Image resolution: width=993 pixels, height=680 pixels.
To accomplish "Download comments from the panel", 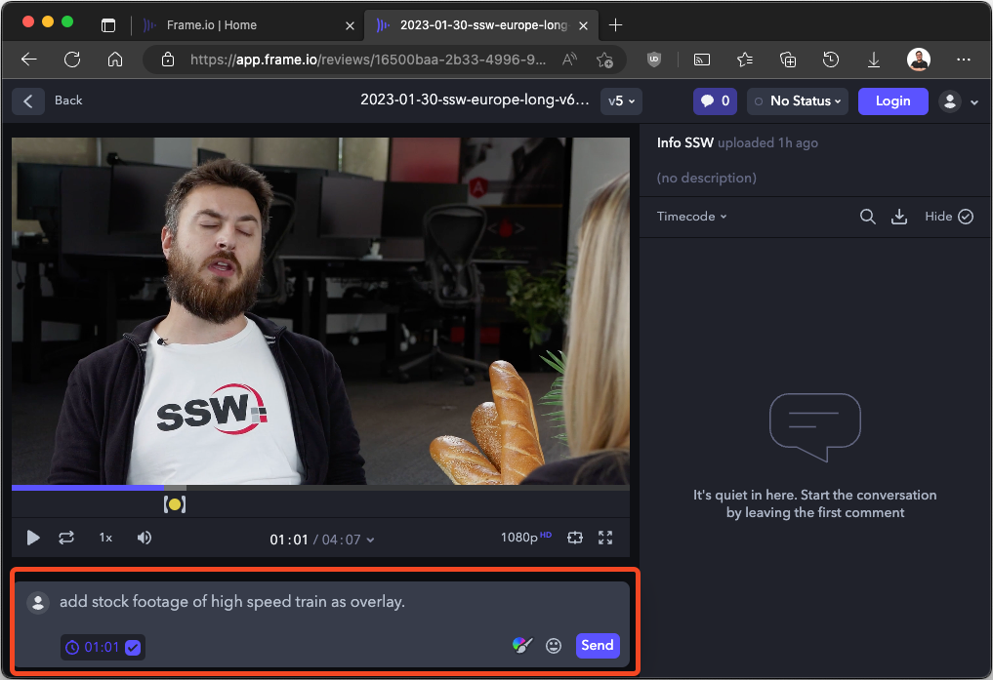I will (899, 217).
